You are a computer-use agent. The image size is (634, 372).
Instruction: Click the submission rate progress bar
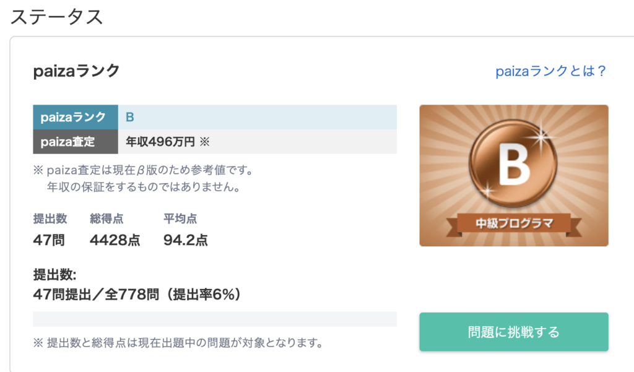pos(214,319)
